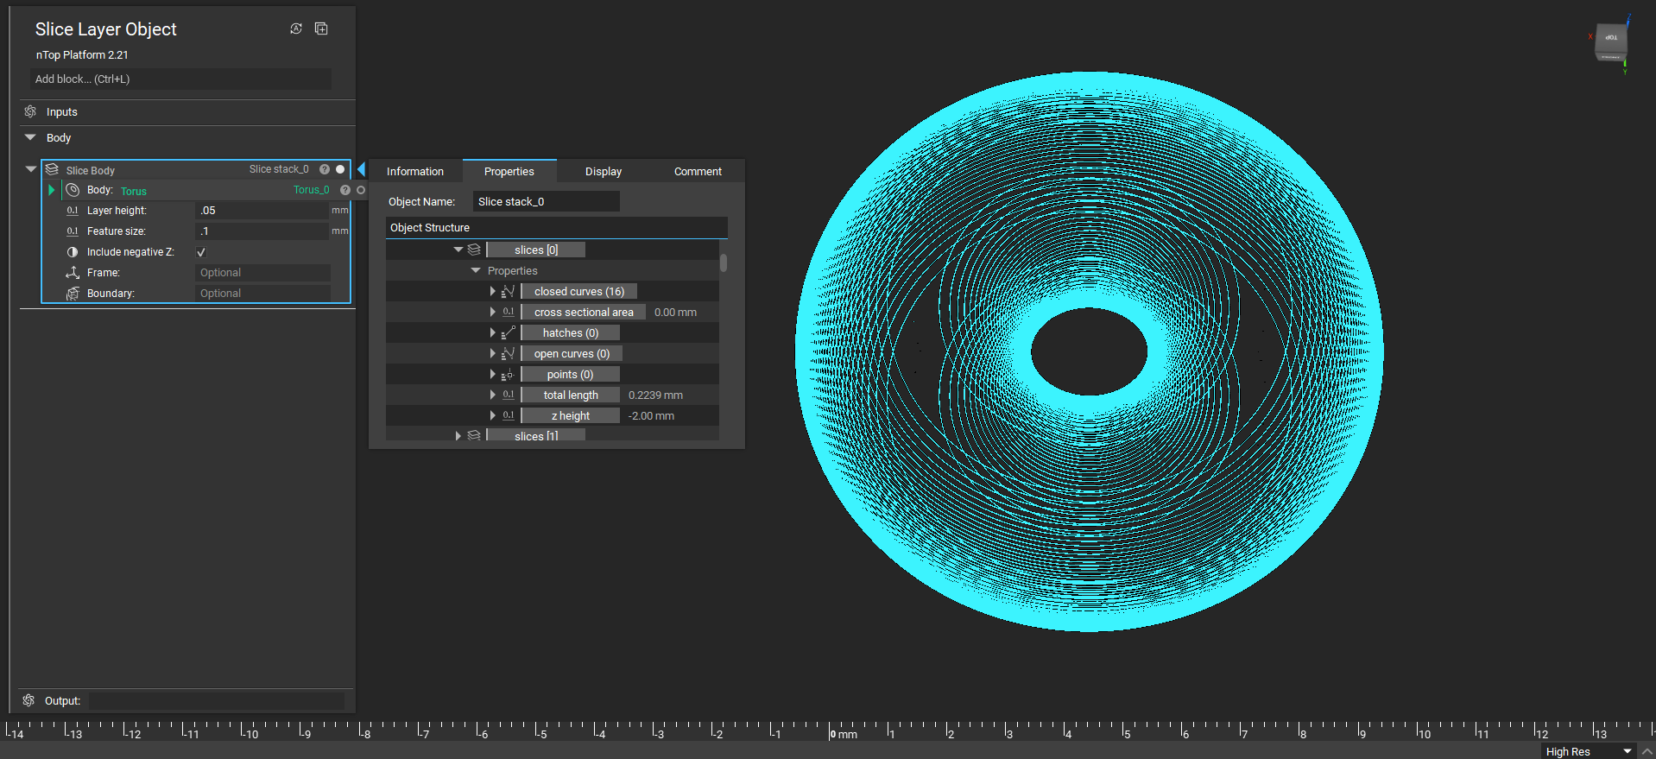Select the total length label
This screenshot has height=759, width=1656.
click(x=571, y=395)
